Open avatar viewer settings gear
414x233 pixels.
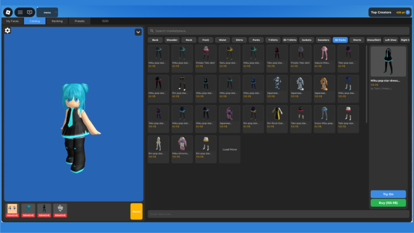(x=8, y=31)
